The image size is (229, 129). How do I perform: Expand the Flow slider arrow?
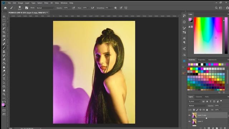[x=88, y=8]
